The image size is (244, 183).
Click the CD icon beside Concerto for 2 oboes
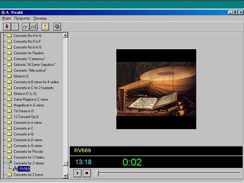click(x=9, y=163)
